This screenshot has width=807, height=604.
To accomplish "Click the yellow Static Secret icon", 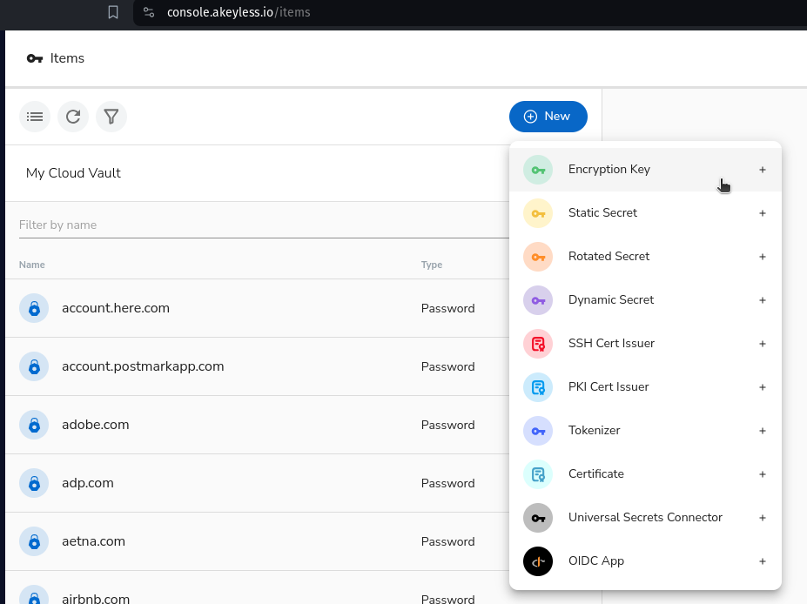I will 538,213.
